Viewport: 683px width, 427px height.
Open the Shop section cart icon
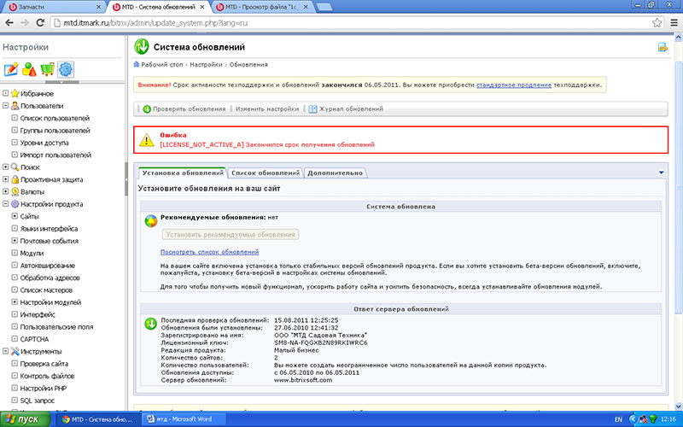48,70
